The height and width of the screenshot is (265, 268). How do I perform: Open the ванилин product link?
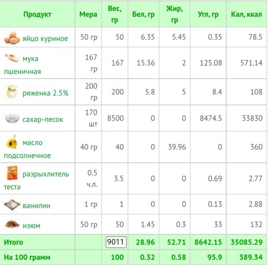36,206
